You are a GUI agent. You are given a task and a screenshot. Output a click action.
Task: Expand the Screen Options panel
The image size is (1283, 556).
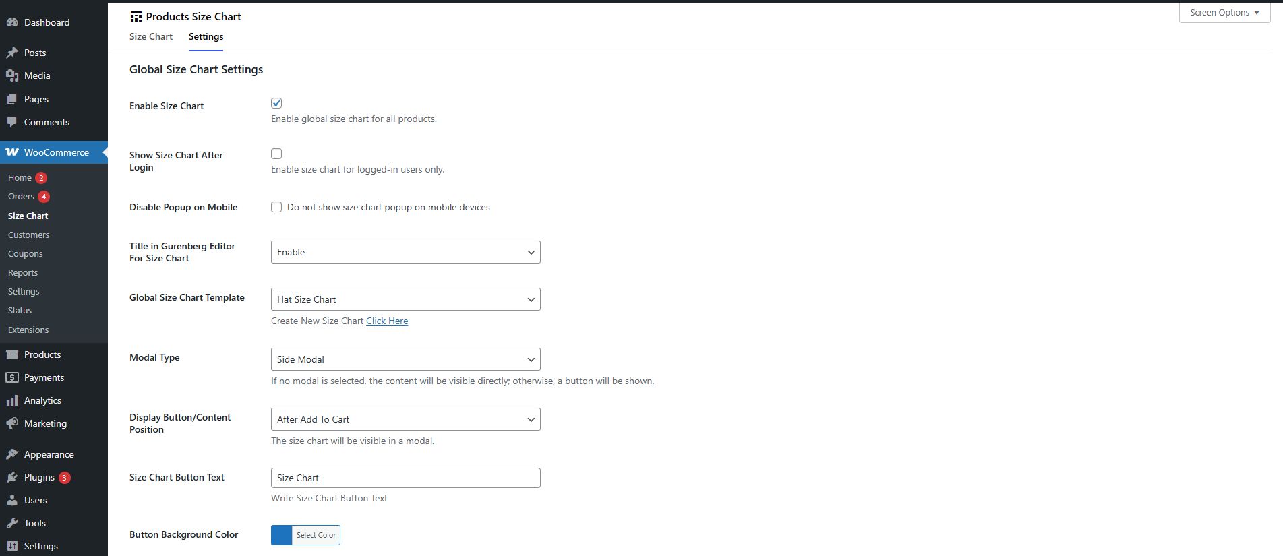[x=1224, y=13]
